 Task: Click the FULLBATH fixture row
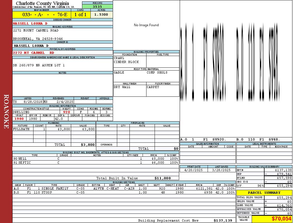point(54,129)
